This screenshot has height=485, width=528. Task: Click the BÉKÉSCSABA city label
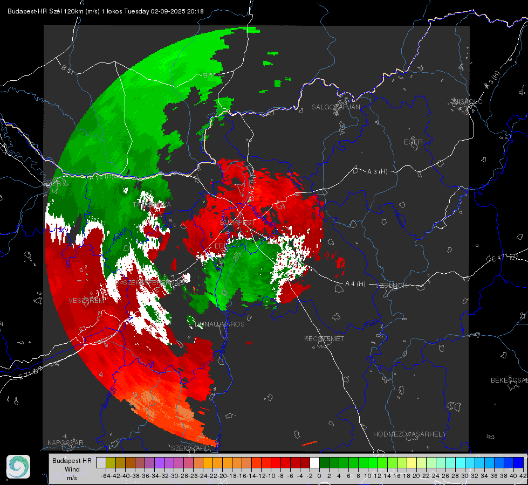509,380
